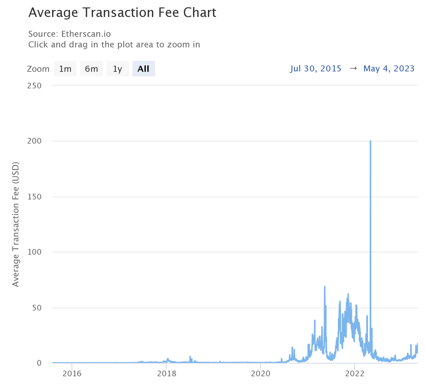
Task: Select the 2018 x-axis tick label
Action: (x=166, y=374)
